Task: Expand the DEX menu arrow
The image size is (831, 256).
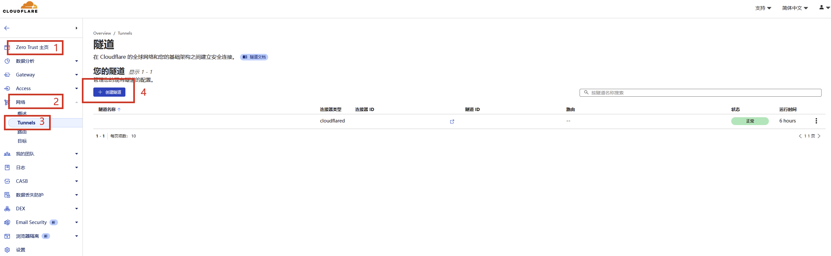Action: point(77,209)
